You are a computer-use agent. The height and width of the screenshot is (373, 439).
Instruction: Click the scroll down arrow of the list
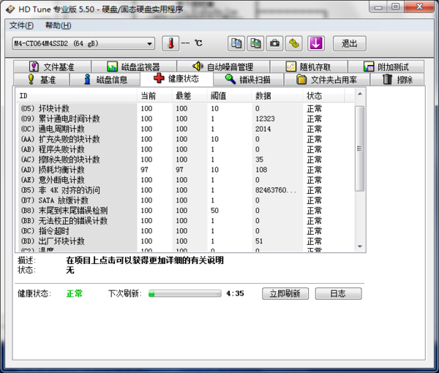point(360,246)
